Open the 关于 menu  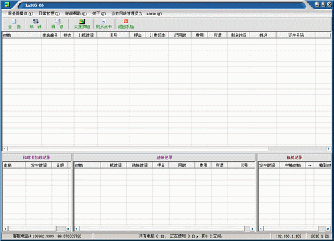point(99,13)
